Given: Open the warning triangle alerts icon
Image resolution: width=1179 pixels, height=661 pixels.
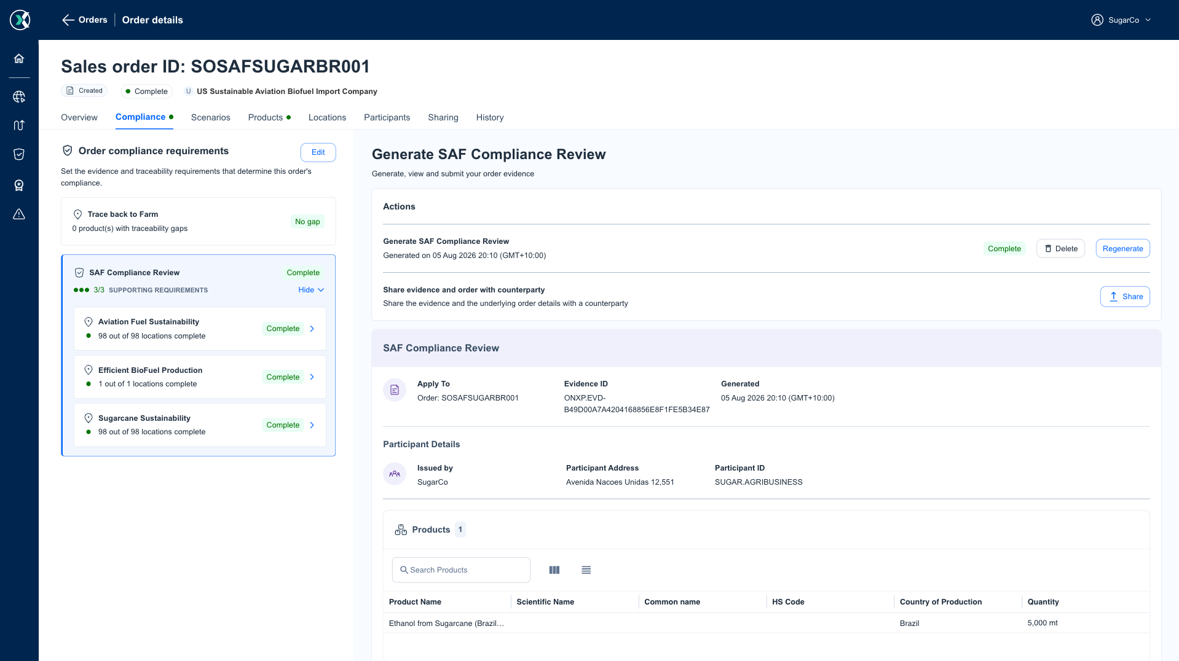Looking at the screenshot, I should click(x=19, y=214).
